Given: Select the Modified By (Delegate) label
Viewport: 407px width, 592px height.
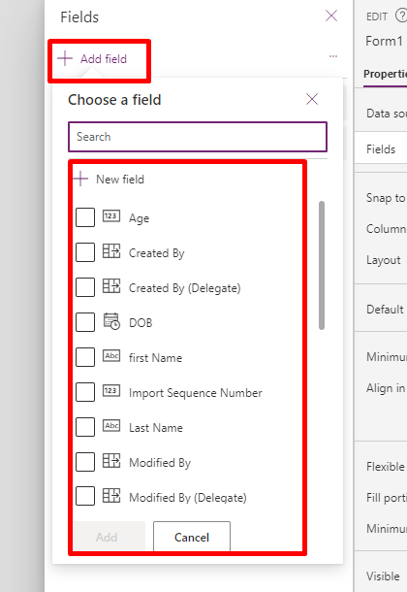Looking at the screenshot, I should point(188,498).
